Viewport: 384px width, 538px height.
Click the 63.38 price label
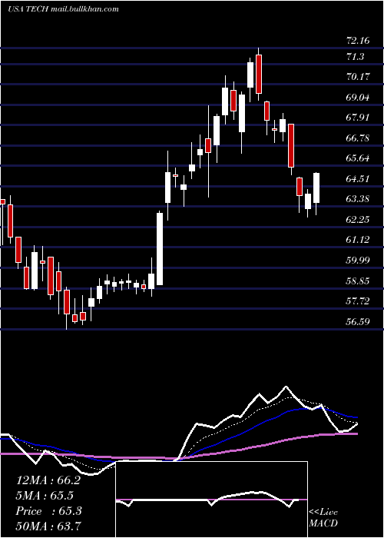click(358, 199)
